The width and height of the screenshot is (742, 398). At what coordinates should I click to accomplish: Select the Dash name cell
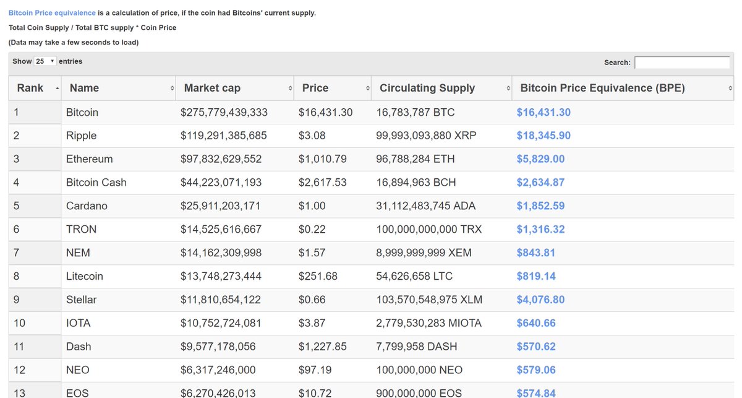(x=119, y=347)
